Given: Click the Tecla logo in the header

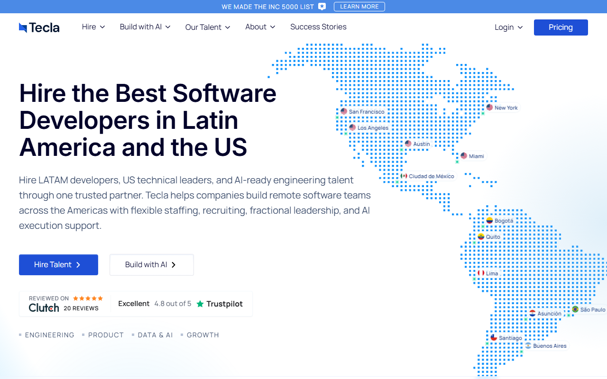Looking at the screenshot, I should [x=39, y=27].
